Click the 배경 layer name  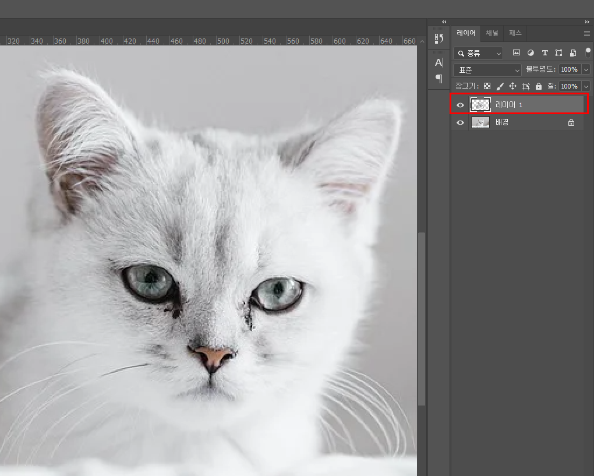[x=502, y=122]
